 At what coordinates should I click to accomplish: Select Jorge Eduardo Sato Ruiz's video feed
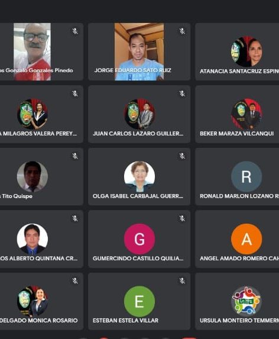click(139, 51)
